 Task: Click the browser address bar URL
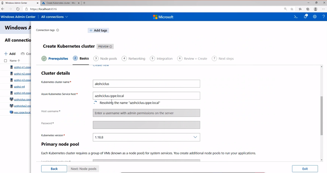coord(43,9)
